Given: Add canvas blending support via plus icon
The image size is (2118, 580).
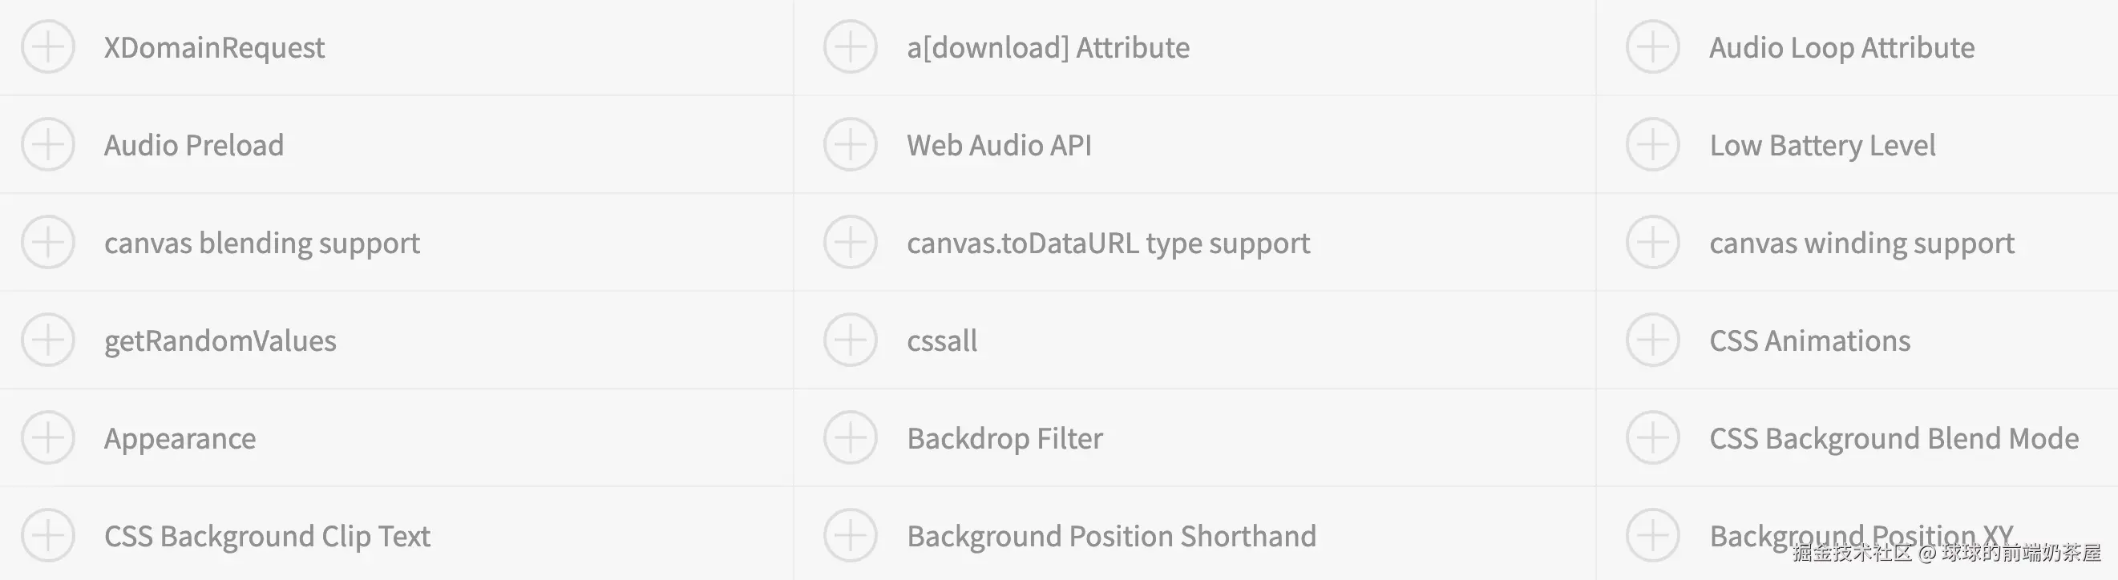Looking at the screenshot, I should click(x=47, y=243).
